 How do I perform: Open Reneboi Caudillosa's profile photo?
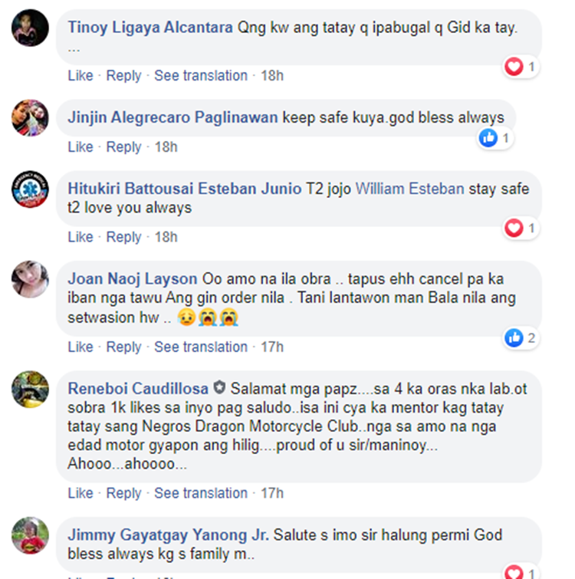pyautogui.click(x=30, y=390)
